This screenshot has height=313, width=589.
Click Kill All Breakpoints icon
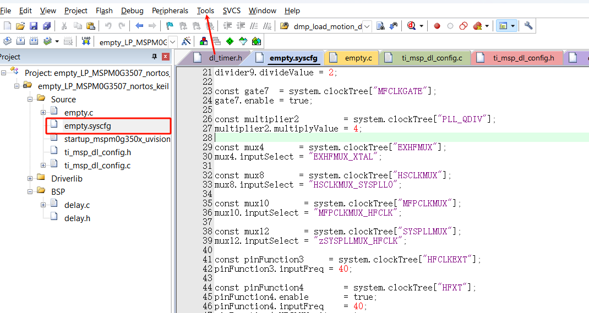point(477,26)
